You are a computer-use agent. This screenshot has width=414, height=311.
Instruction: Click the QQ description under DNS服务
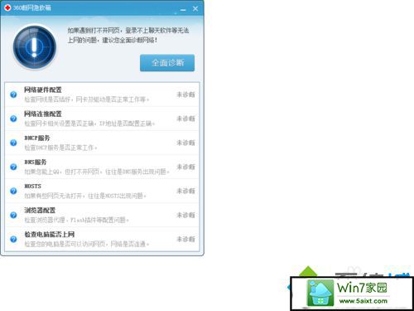coord(97,172)
